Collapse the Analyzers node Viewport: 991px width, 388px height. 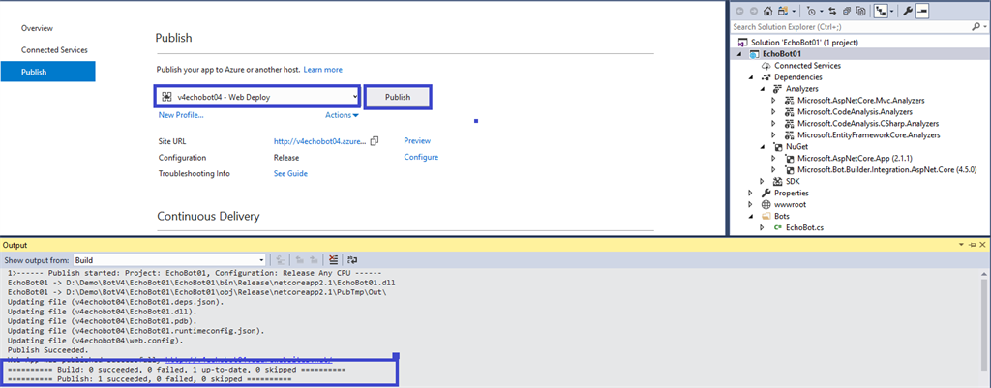point(763,89)
